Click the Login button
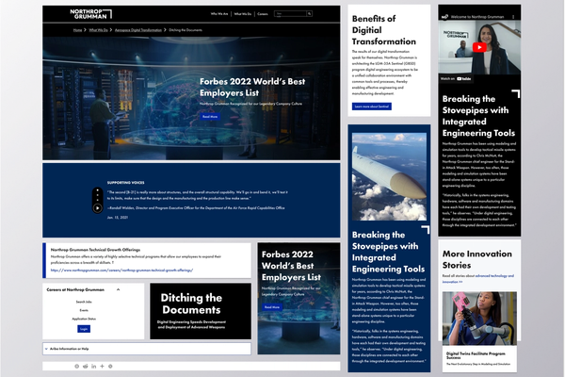 [x=84, y=329]
